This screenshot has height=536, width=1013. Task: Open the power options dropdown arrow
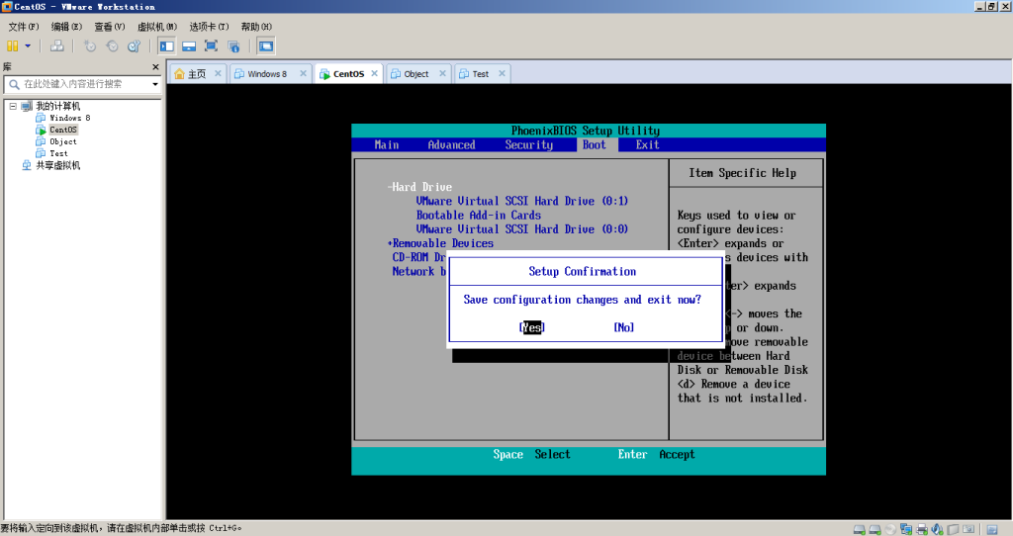point(28,45)
